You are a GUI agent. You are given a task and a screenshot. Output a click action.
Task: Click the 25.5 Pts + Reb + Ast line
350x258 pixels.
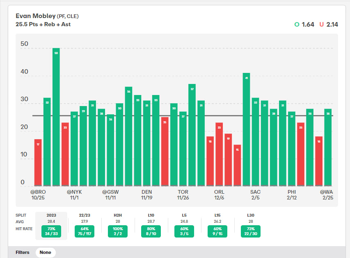(43, 25)
